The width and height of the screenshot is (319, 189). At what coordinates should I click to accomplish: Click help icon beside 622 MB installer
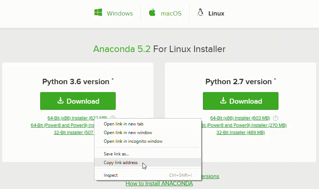click(113, 117)
